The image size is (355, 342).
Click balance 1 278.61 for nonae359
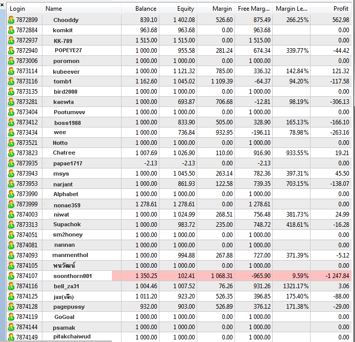[x=146, y=204]
